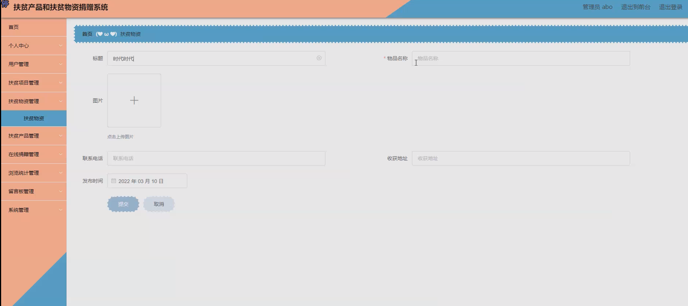Screen dimensions: 688x306
Task: Open the 系统管理 sidebar menu
Action: click(34, 210)
